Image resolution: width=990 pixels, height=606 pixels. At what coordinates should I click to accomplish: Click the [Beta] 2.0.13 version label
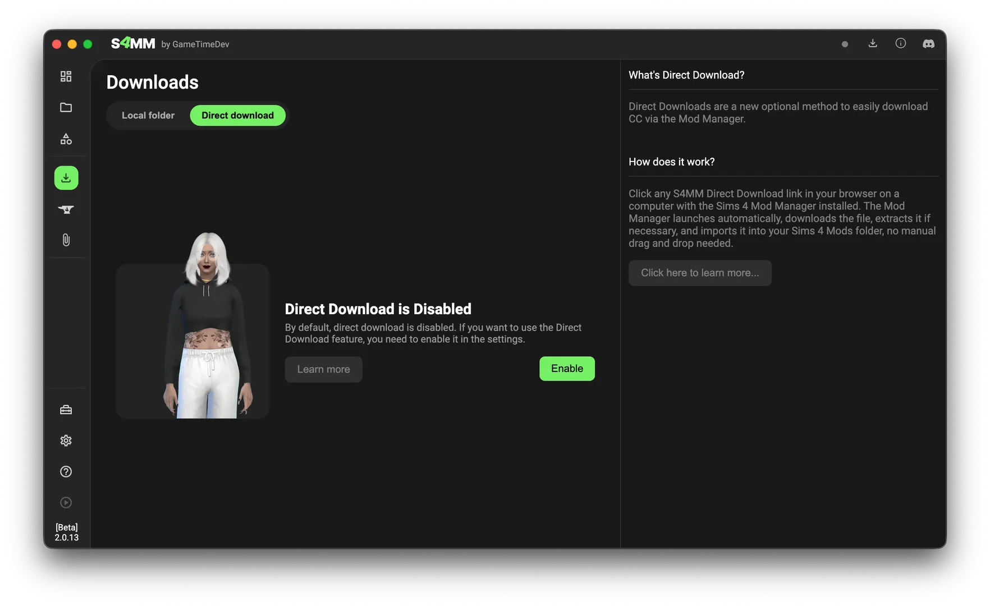pyautogui.click(x=66, y=532)
